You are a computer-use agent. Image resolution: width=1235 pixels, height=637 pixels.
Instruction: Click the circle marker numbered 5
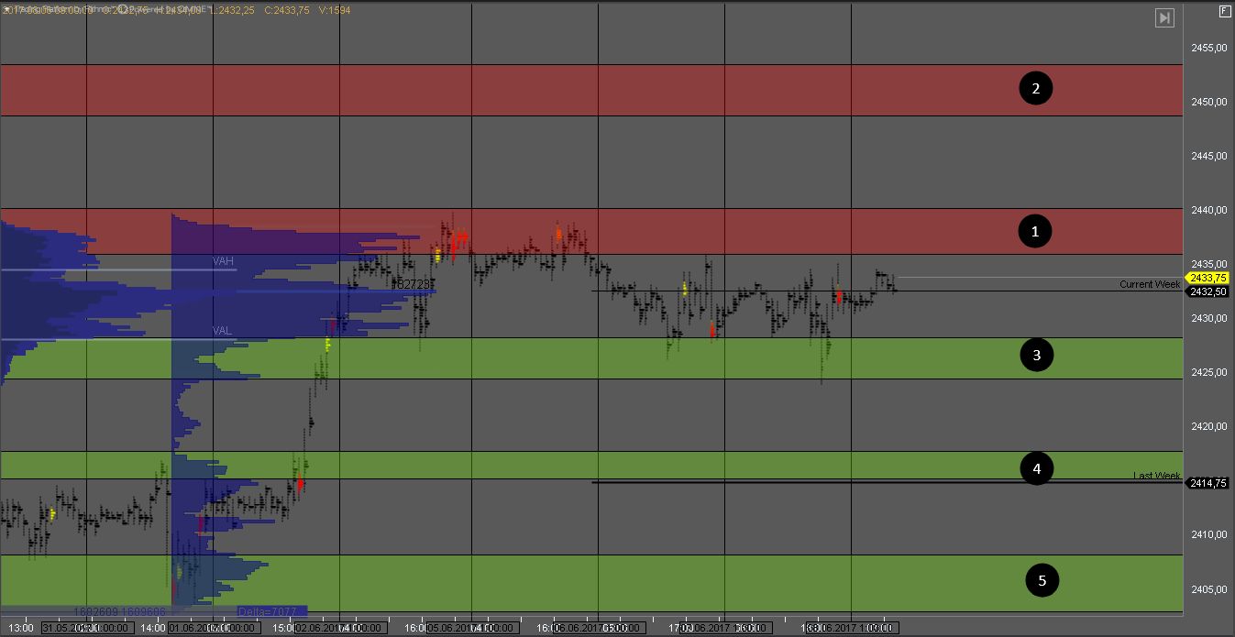tap(1042, 580)
